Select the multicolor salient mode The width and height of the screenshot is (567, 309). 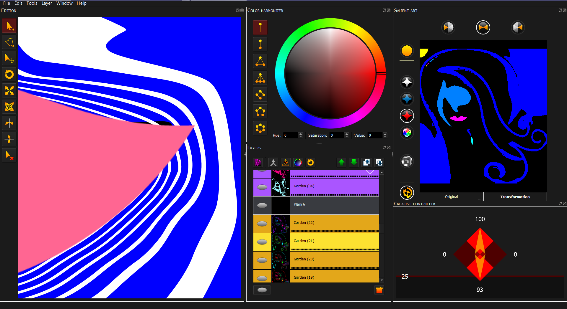407,133
